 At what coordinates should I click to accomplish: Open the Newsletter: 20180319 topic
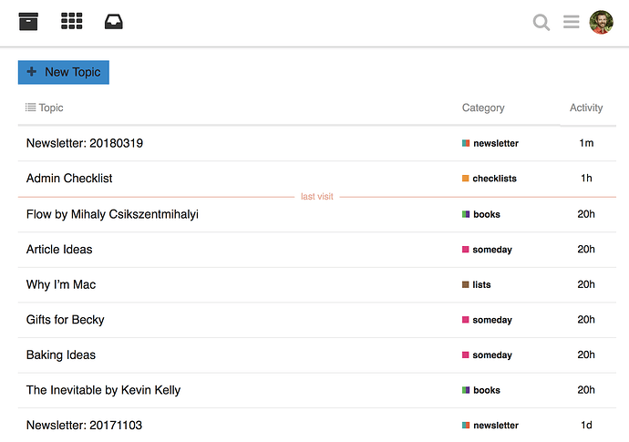click(x=85, y=143)
